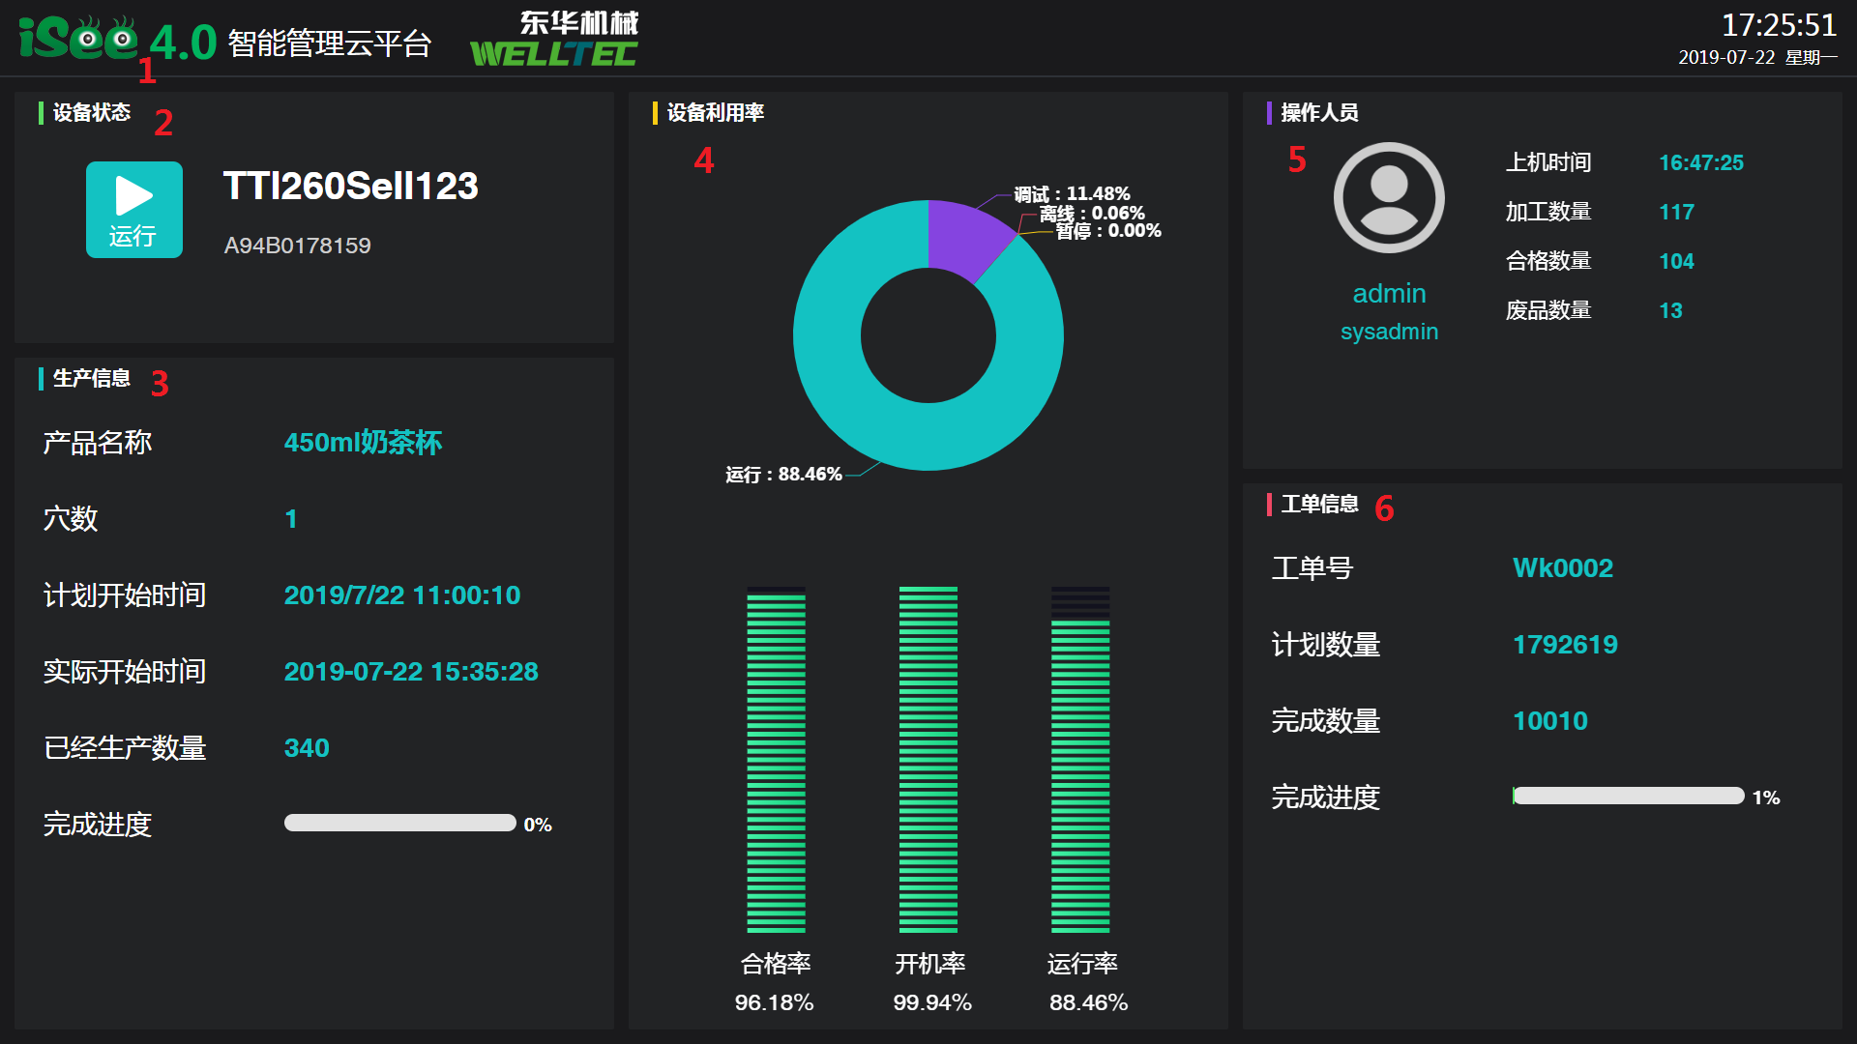This screenshot has height=1044, width=1857.
Task: Click the 设备利用率 panel heading
Action: (715, 113)
